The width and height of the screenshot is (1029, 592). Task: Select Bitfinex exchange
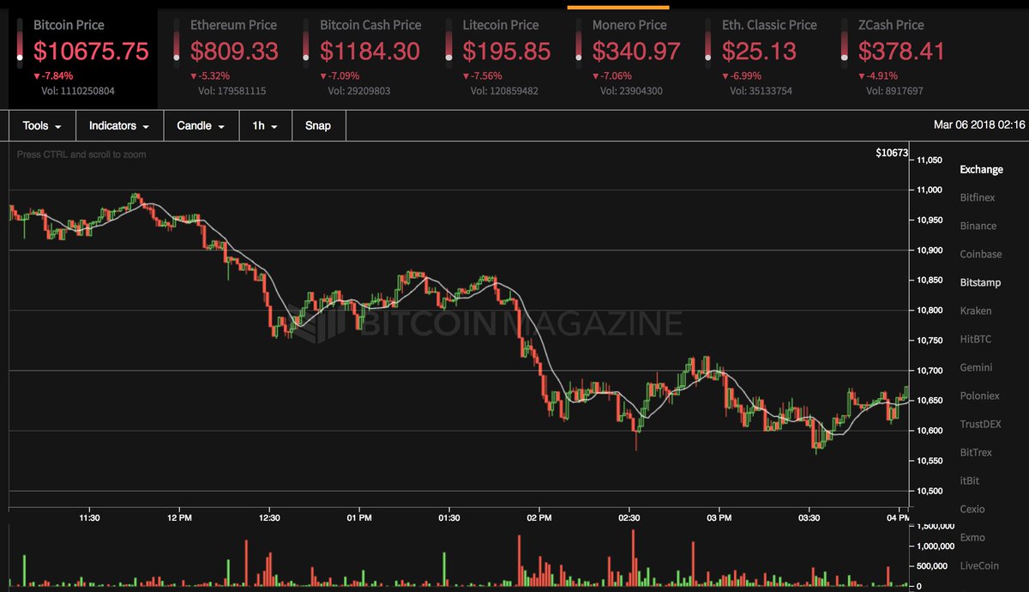977,197
